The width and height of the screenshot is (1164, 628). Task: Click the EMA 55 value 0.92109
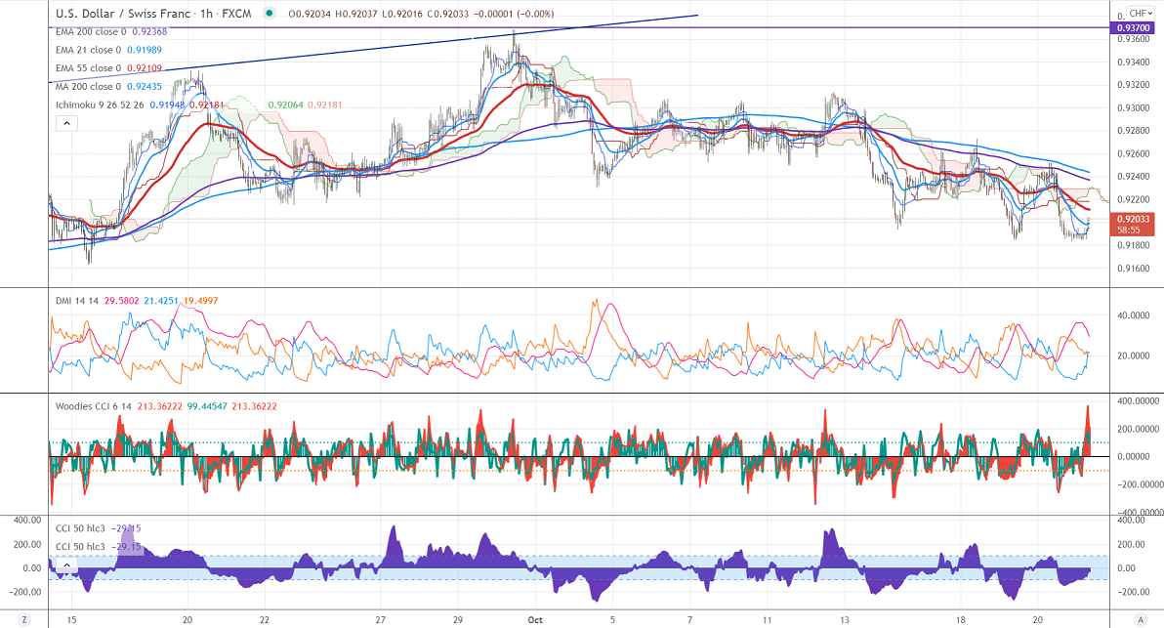click(x=144, y=67)
